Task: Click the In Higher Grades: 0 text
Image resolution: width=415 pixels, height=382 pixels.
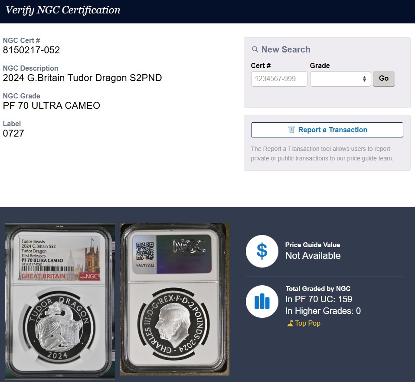Action: point(323,311)
